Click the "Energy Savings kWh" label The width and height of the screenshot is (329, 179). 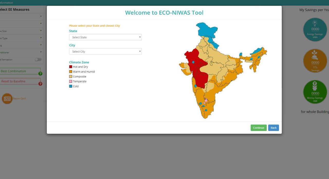click(x=315, y=36)
